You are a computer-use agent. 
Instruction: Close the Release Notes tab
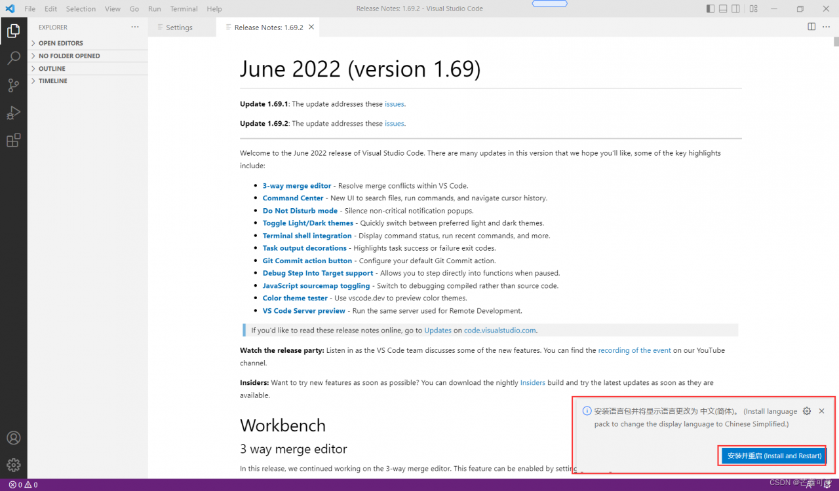coord(311,27)
